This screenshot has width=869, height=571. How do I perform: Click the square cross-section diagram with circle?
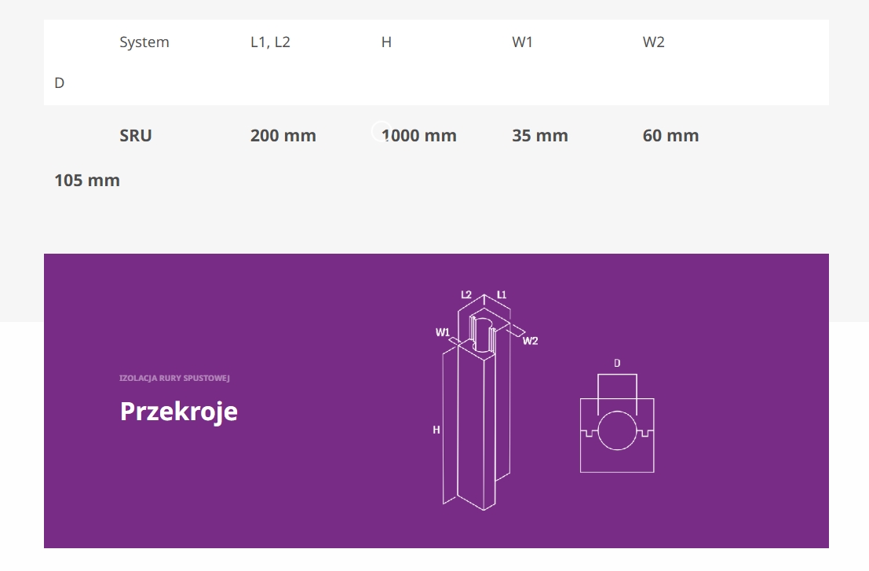(617, 434)
